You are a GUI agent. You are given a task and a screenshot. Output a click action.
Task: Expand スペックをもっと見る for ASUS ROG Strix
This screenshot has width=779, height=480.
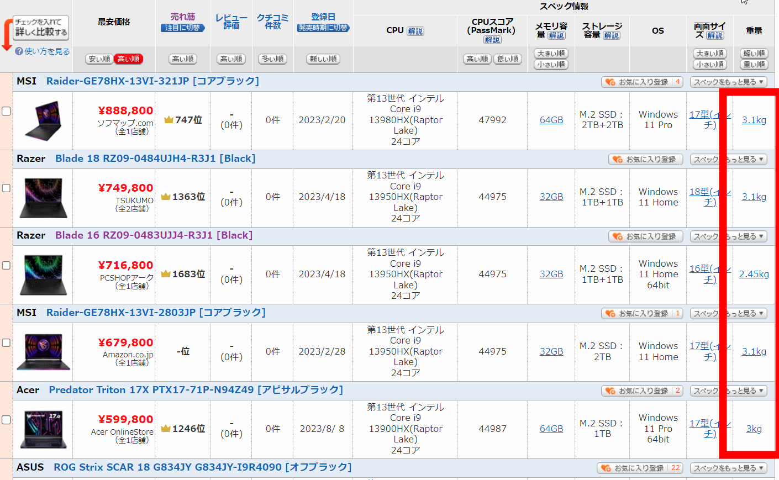tap(728, 468)
